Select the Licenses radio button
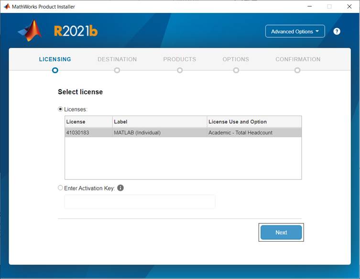The width and height of the screenshot is (360, 279). pos(60,109)
